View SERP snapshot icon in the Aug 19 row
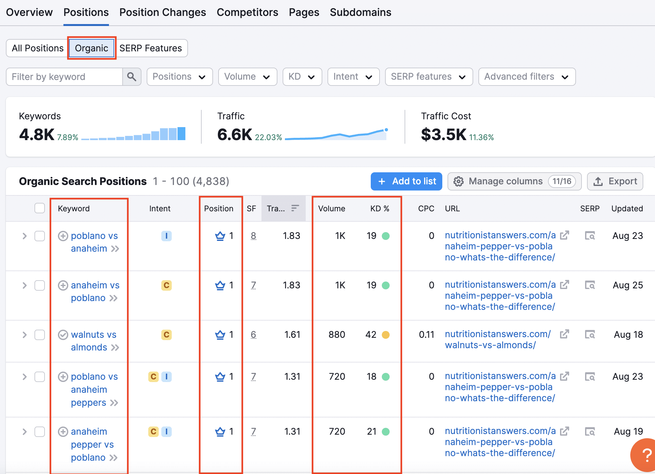This screenshot has height=474, width=655. click(590, 431)
